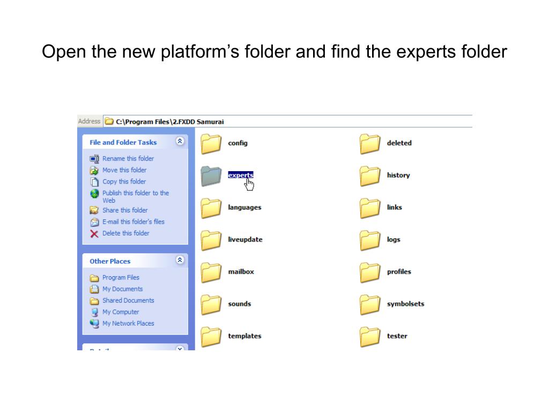Screen dimensions: 549x412
Task: Select the config folder icon
Action: pos(211,144)
